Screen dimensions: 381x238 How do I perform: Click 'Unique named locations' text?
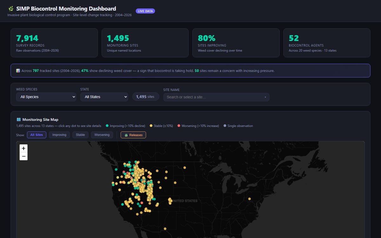tap(124, 50)
